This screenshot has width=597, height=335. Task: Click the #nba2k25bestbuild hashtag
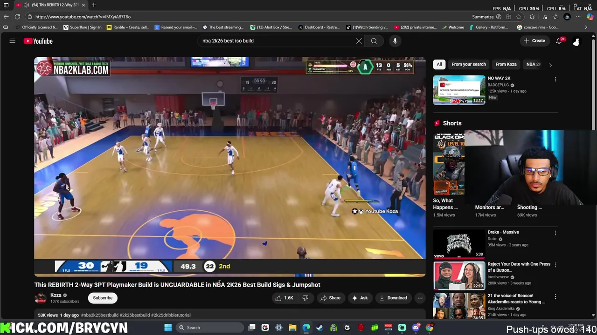point(100,315)
